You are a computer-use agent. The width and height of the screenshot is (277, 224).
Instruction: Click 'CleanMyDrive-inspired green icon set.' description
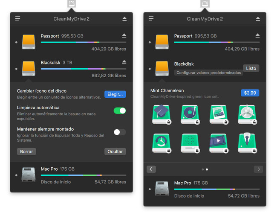[185, 96]
